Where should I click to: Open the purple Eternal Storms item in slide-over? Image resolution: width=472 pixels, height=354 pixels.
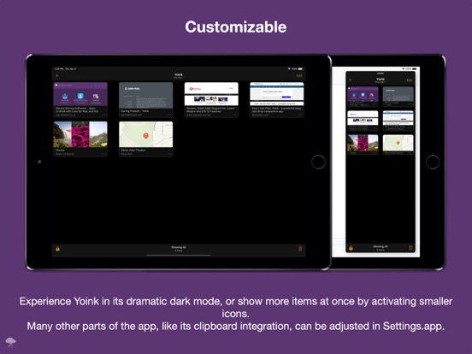(x=363, y=97)
